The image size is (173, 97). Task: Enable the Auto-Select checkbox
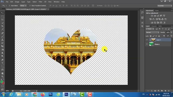click(9, 6)
